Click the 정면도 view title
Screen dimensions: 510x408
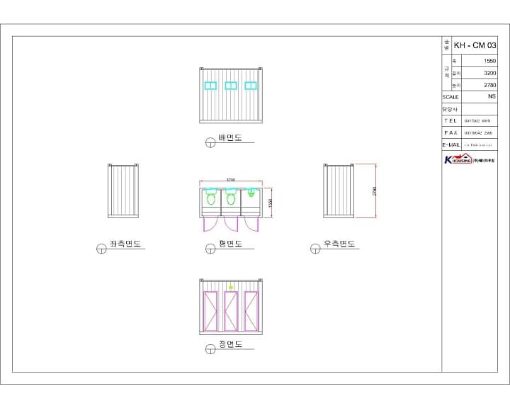pyautogui.click(x=231, y=344)
